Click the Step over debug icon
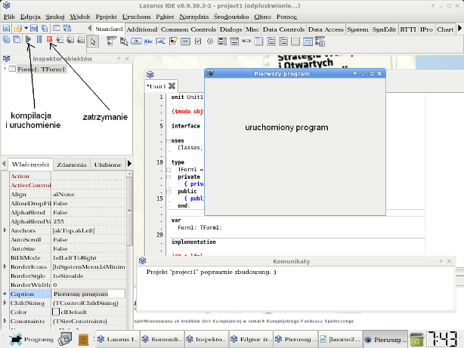The image size is (464, 348). pos(70,39)
